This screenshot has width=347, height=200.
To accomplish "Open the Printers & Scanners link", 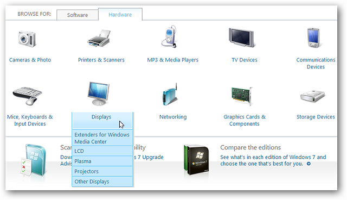I will [101, 60].
